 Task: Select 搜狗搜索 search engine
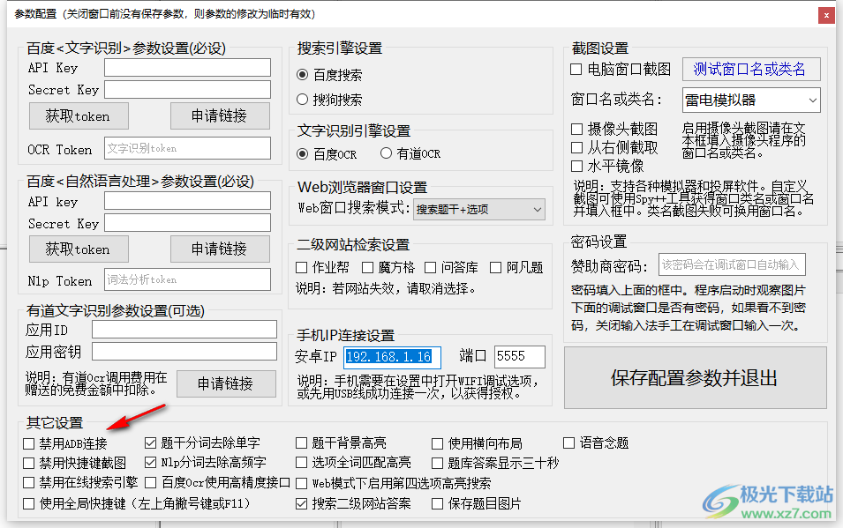pyautogui.click(x=302, y=100)
